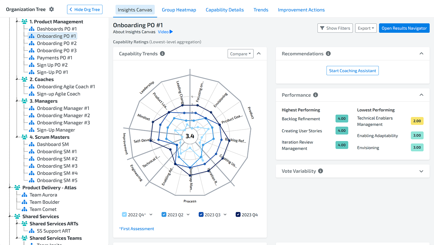Image resolution: width=434 pixels, height=245 pixels.
Task: Click Start Coaching Assistant button
Action: pos(352,71)
